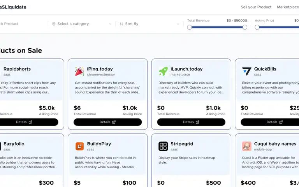
Task: Click the $100 asking price on BuildnPlay
Action: [129, 183]
